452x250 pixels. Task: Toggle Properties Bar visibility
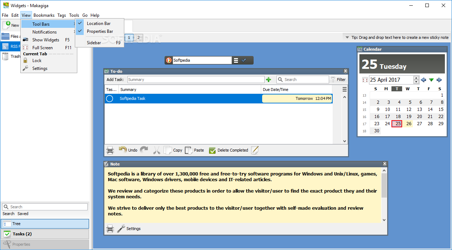click(99, 31)
